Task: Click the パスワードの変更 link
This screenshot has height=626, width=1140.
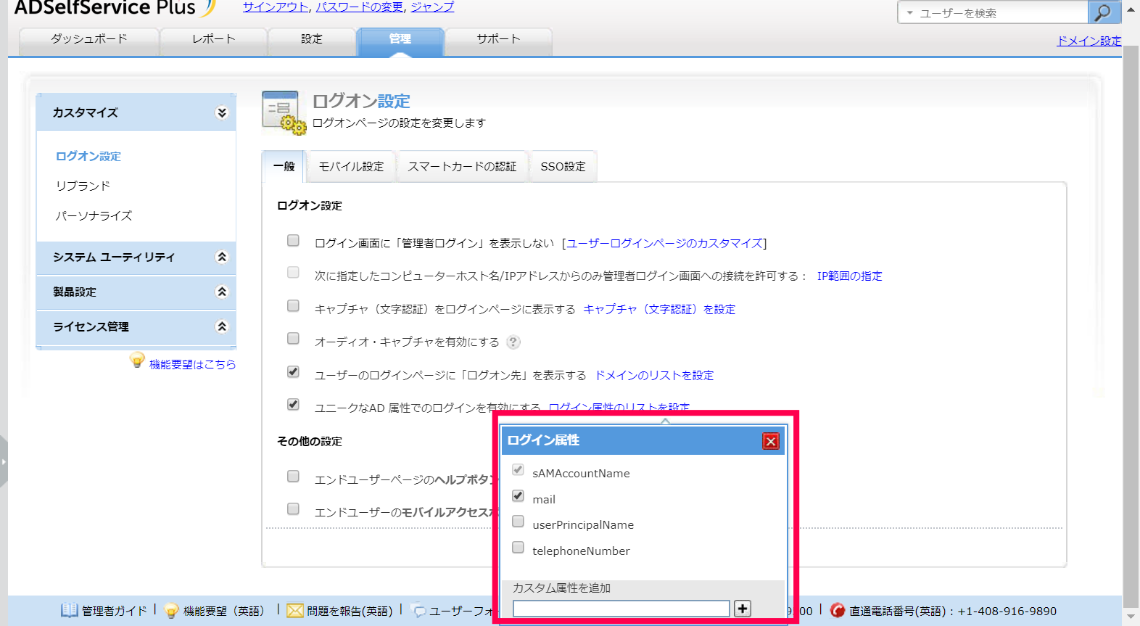Action: pos(360,7)
